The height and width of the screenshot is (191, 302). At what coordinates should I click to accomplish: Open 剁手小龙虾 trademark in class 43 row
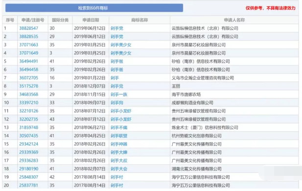(121, 119)
